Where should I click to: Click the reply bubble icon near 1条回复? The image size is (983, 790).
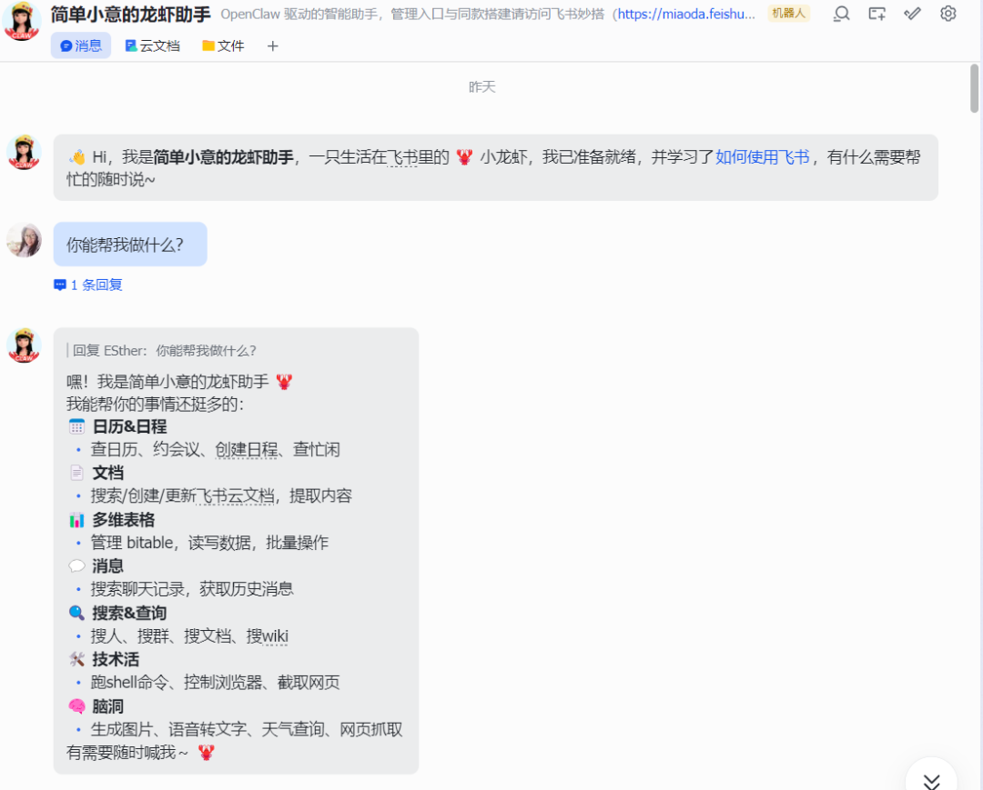coord(58,284)
